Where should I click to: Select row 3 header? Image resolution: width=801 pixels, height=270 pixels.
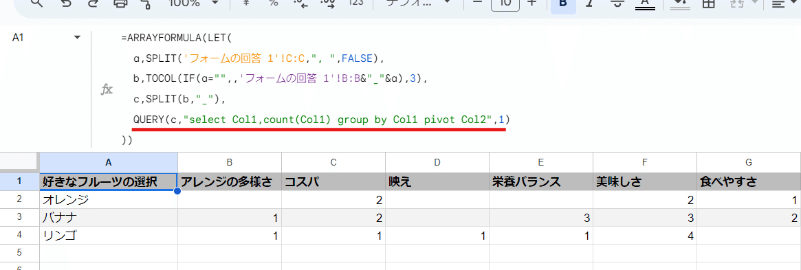[x=19, y=217]
